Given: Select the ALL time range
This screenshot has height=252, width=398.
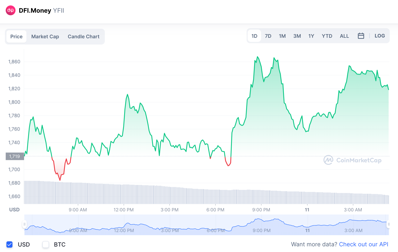Looking at the screenshot, I should [x=344, y=36].
